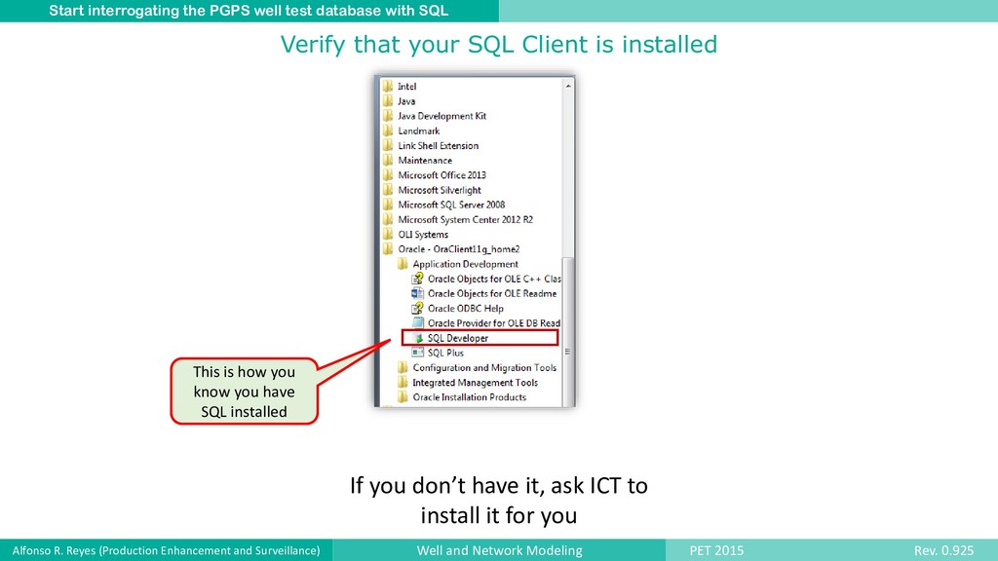
Task: Expand Integrated Management Tools label
Action: pyautogui.click(x=475, y=382)
